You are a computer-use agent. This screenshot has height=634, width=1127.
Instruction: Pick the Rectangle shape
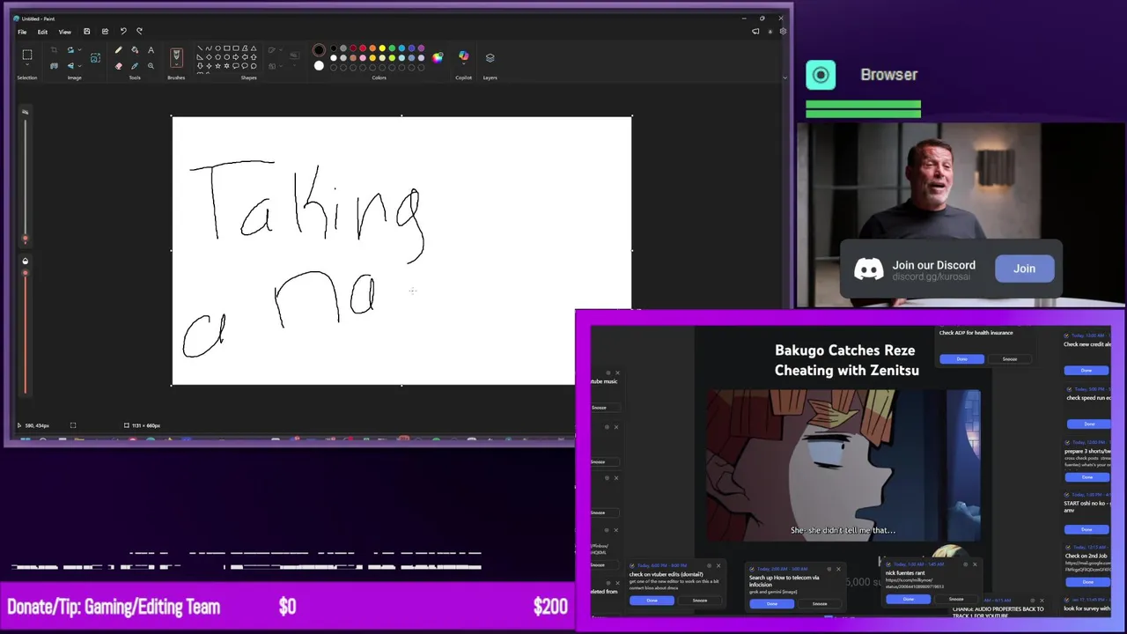click(227, 48)
